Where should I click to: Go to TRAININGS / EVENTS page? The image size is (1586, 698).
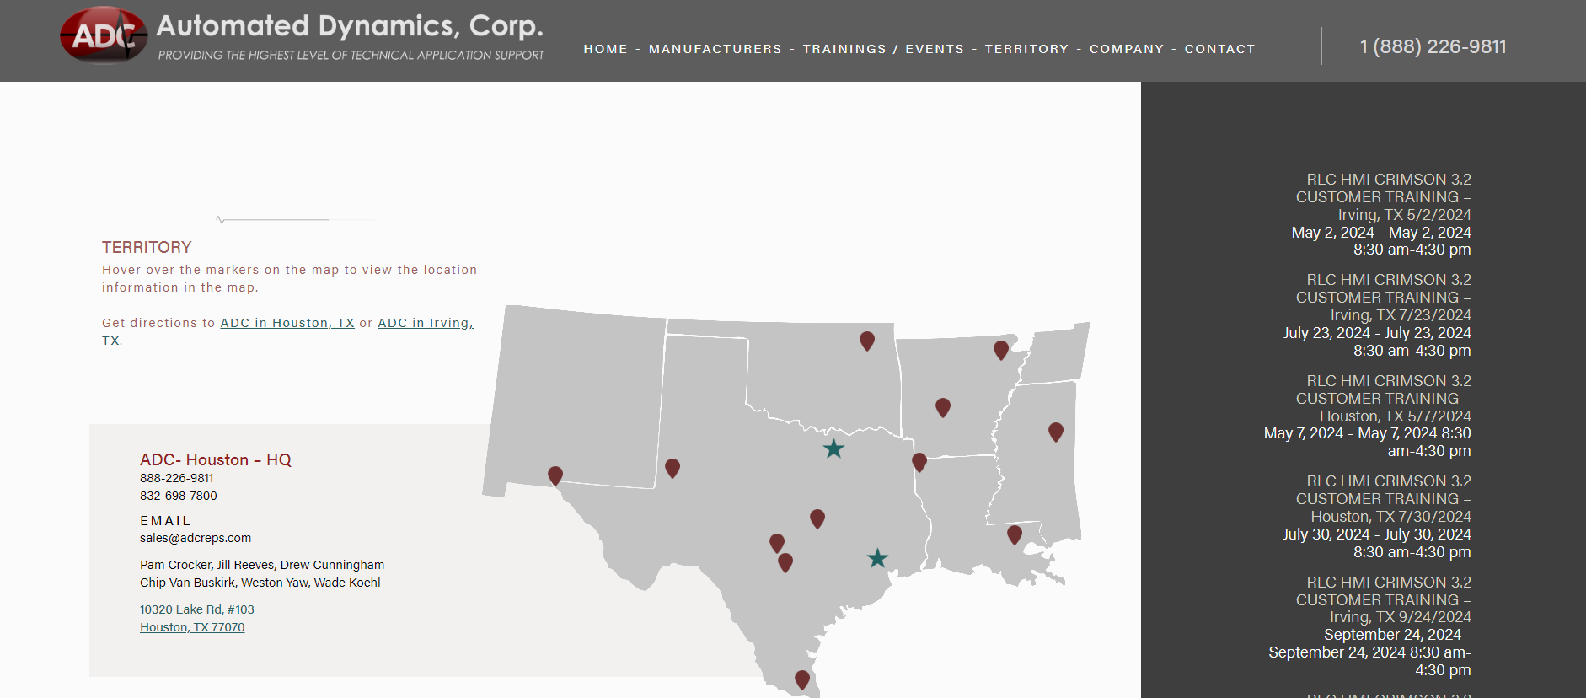pos(882,49)
